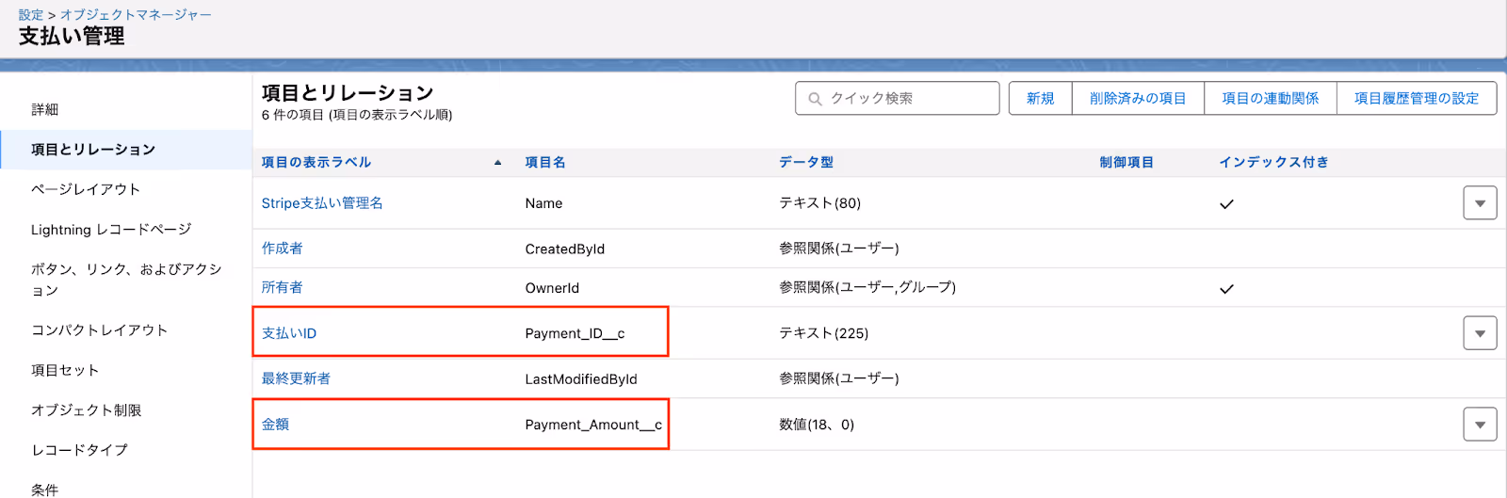Sort by 項目の表示ラベル column header
Screen dimensions: 1507x498
pyautogui.click(x=316, y=163)
